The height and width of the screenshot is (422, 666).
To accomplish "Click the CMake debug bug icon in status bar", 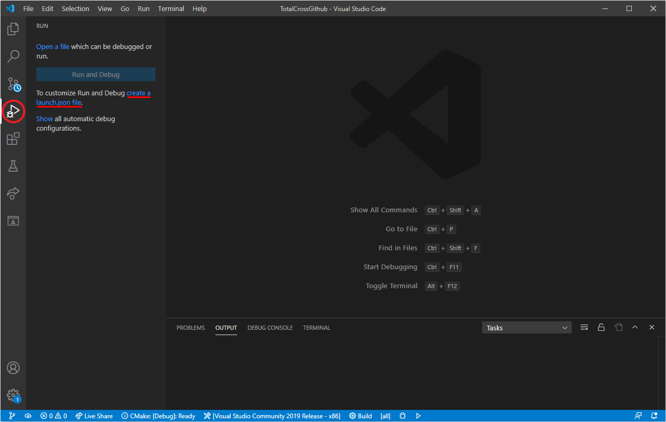I will pos(403,416).
